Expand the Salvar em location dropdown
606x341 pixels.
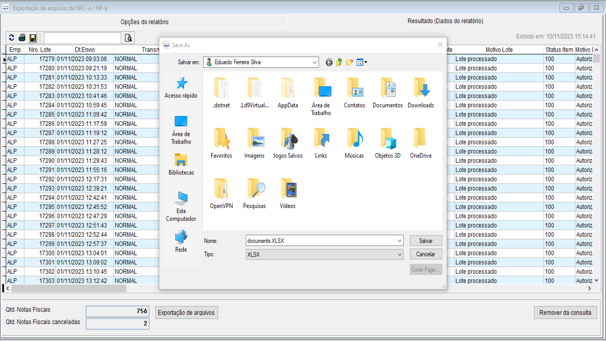315,62
